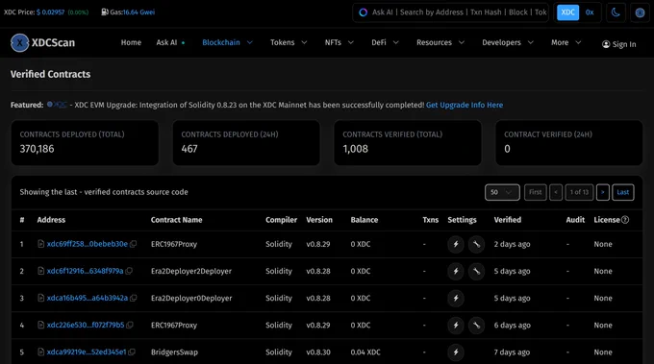
Task: Open Ask AI in navigation bar
Action: [170, 42]
